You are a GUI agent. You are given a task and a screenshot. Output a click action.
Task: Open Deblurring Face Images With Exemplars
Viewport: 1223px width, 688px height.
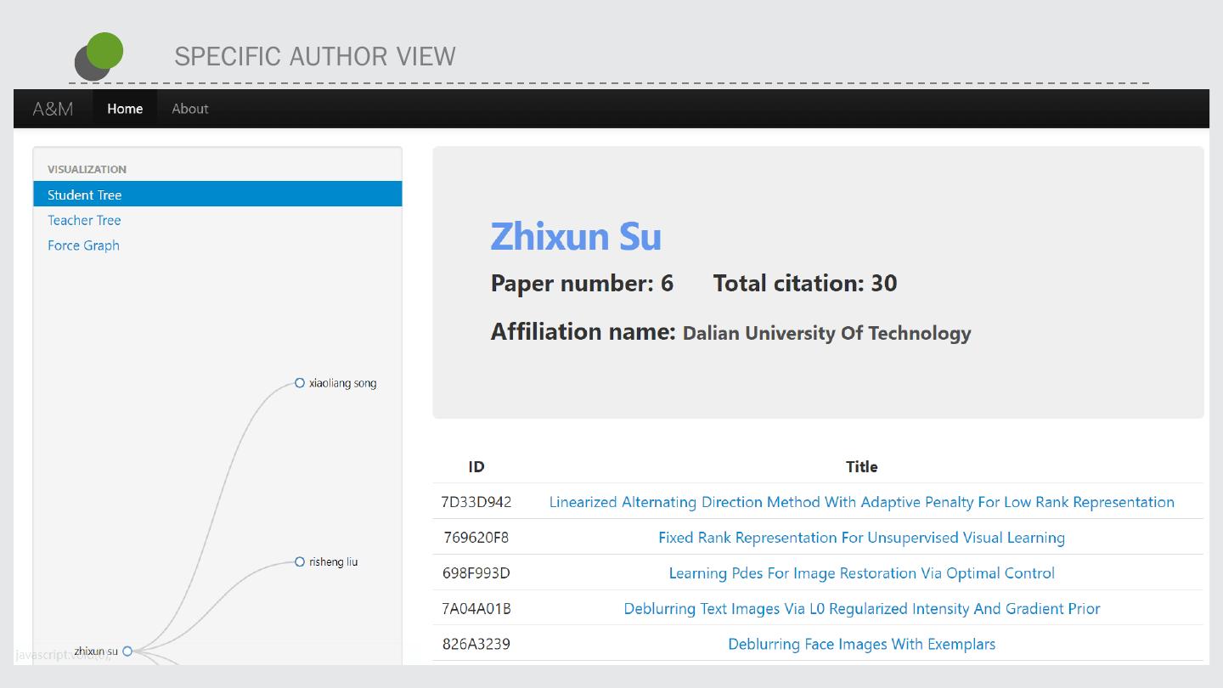point(861,644)
